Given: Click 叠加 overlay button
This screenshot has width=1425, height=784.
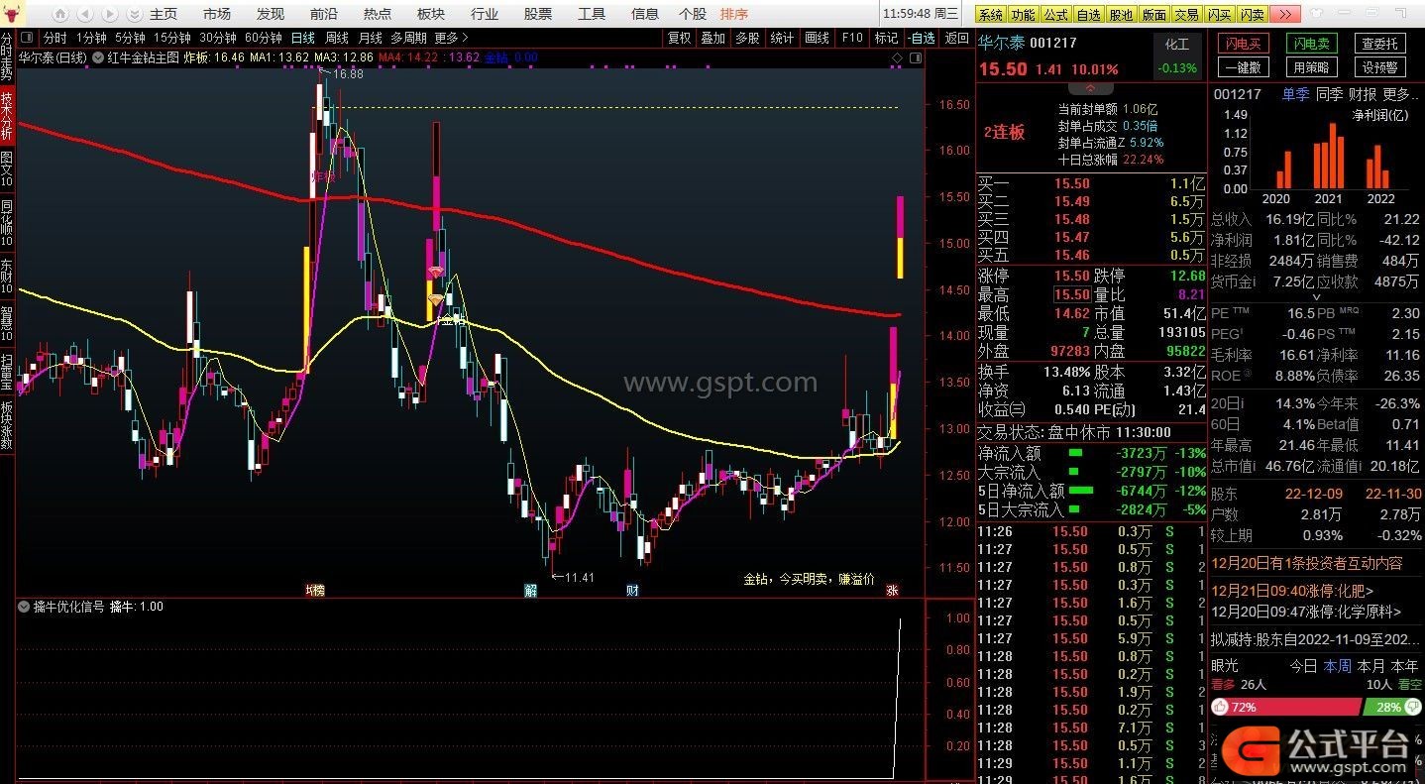Looking at the screenshot, I should (x=712, y=38).
